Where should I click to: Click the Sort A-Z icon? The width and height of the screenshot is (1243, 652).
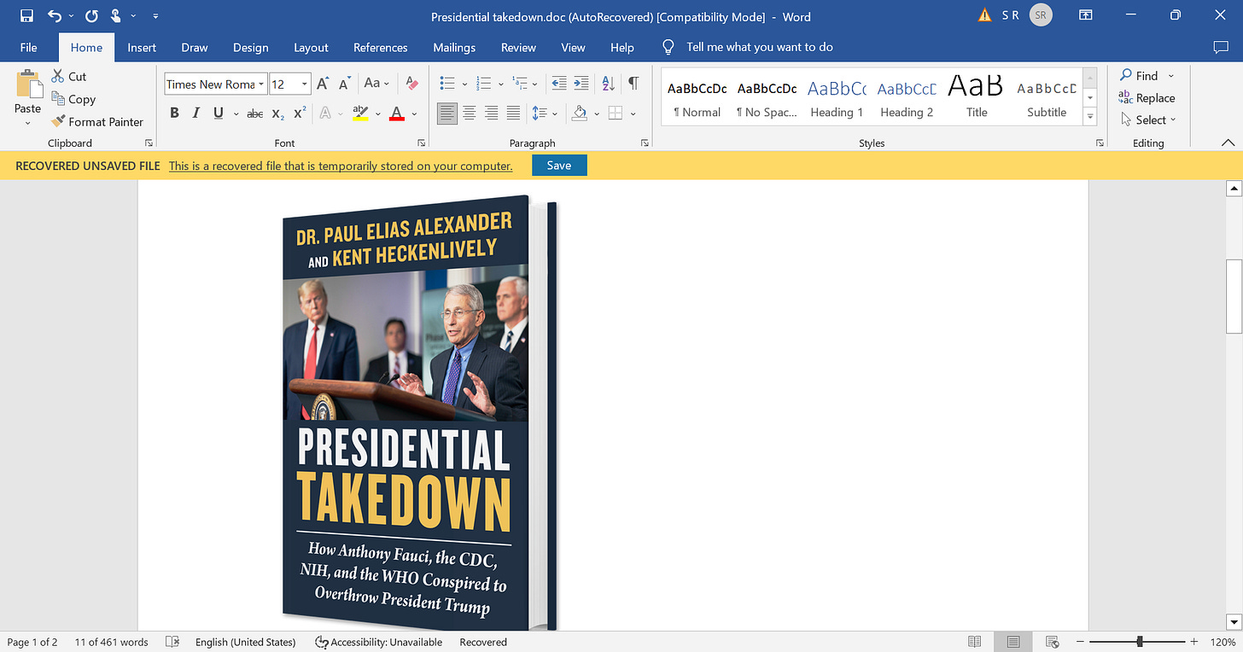608,84
